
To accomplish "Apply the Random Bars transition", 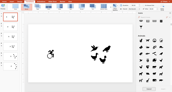I will tap(104, 7).
